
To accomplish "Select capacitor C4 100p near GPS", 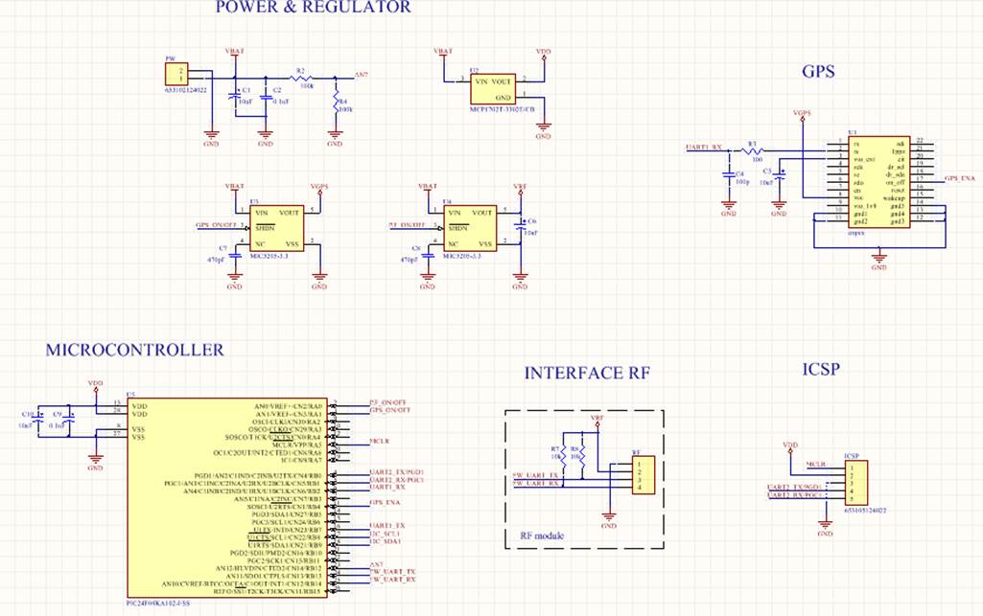I will [728, 176].
